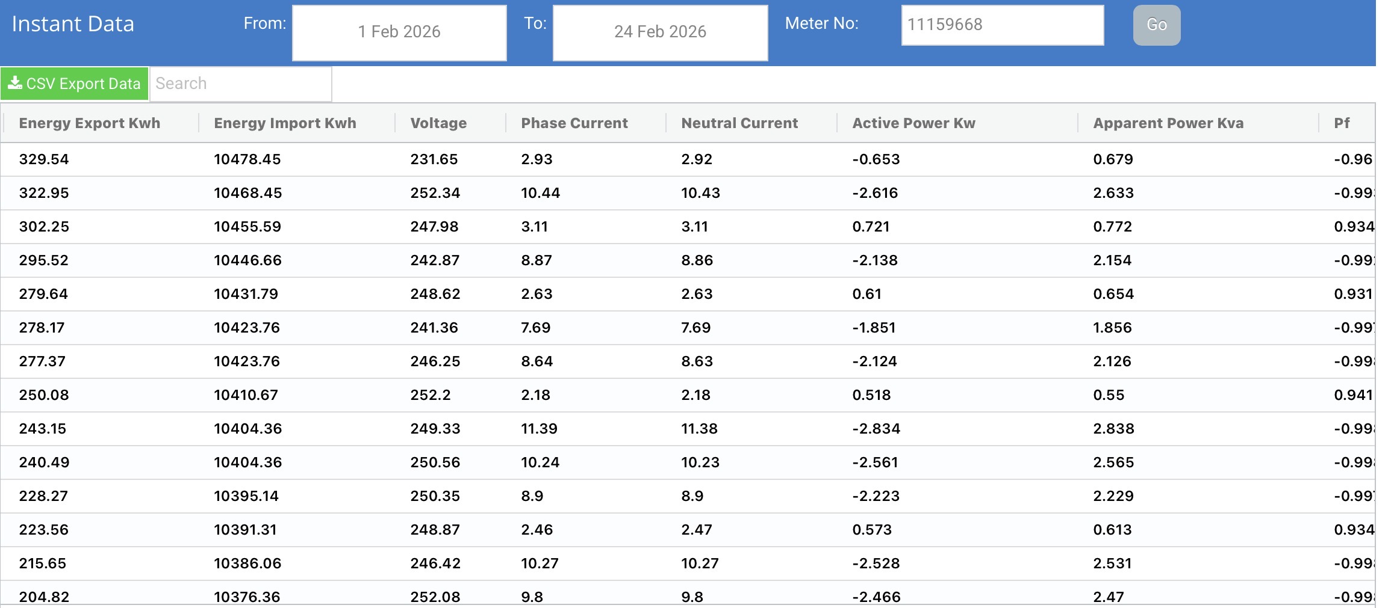This screenshot has height=608, width=1394.
Task: Sort by Energy Import Kwh column header
Action: 285,123
